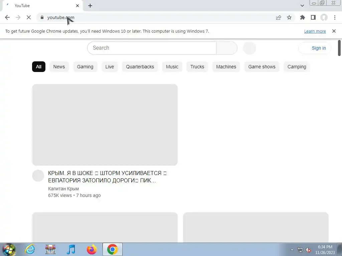Share this page using the share icon
Viewport: 342px width, 256px height.
(279, 17)
